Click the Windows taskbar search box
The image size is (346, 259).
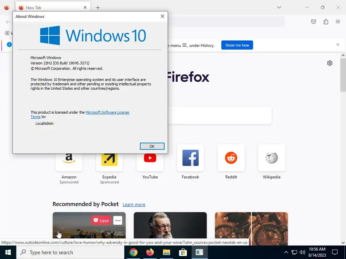point(70,252)
